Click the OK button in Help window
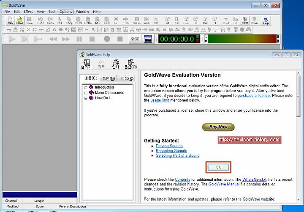 pyautogui.click(x=218, y=167)
